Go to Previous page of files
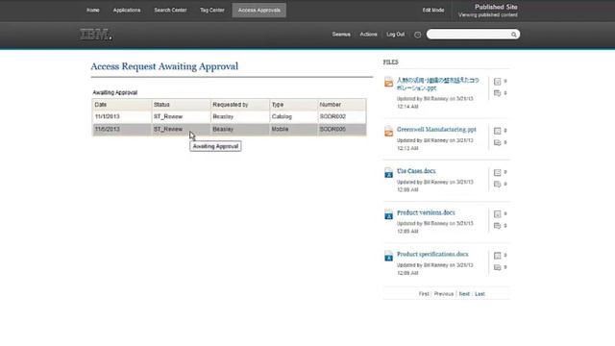615x346 pixels. (x=444, y=294)
